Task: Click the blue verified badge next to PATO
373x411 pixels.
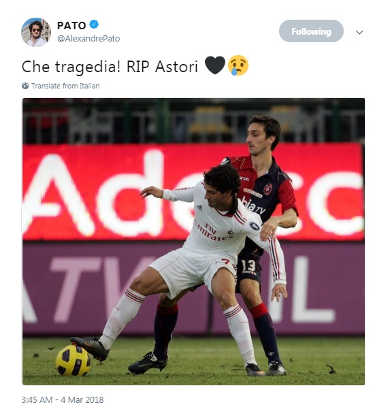Action: 94,24
